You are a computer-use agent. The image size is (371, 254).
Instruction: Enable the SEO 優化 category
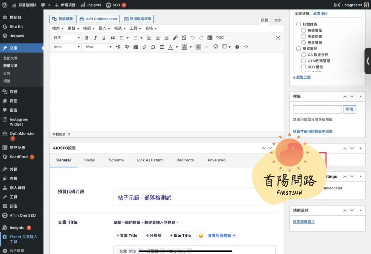pos(304,67)
